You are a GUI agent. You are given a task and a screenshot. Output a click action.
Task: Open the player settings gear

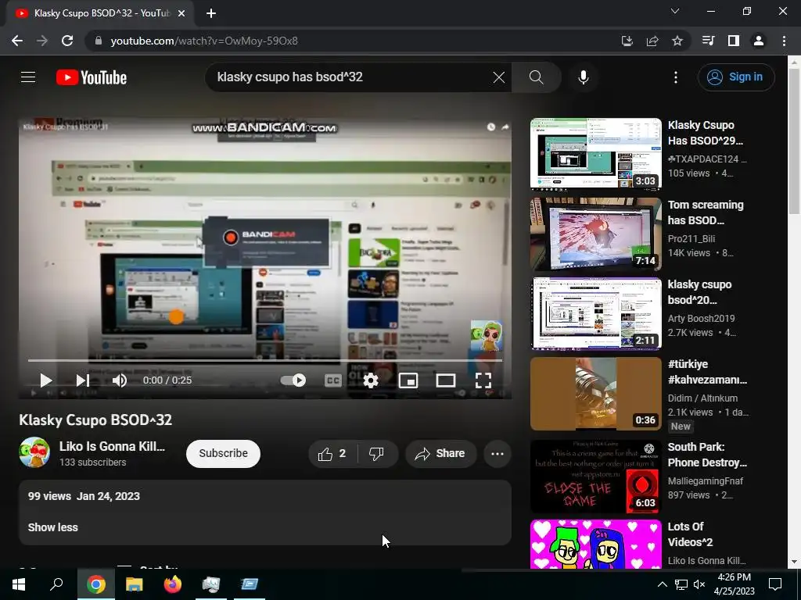click(371, 380)
